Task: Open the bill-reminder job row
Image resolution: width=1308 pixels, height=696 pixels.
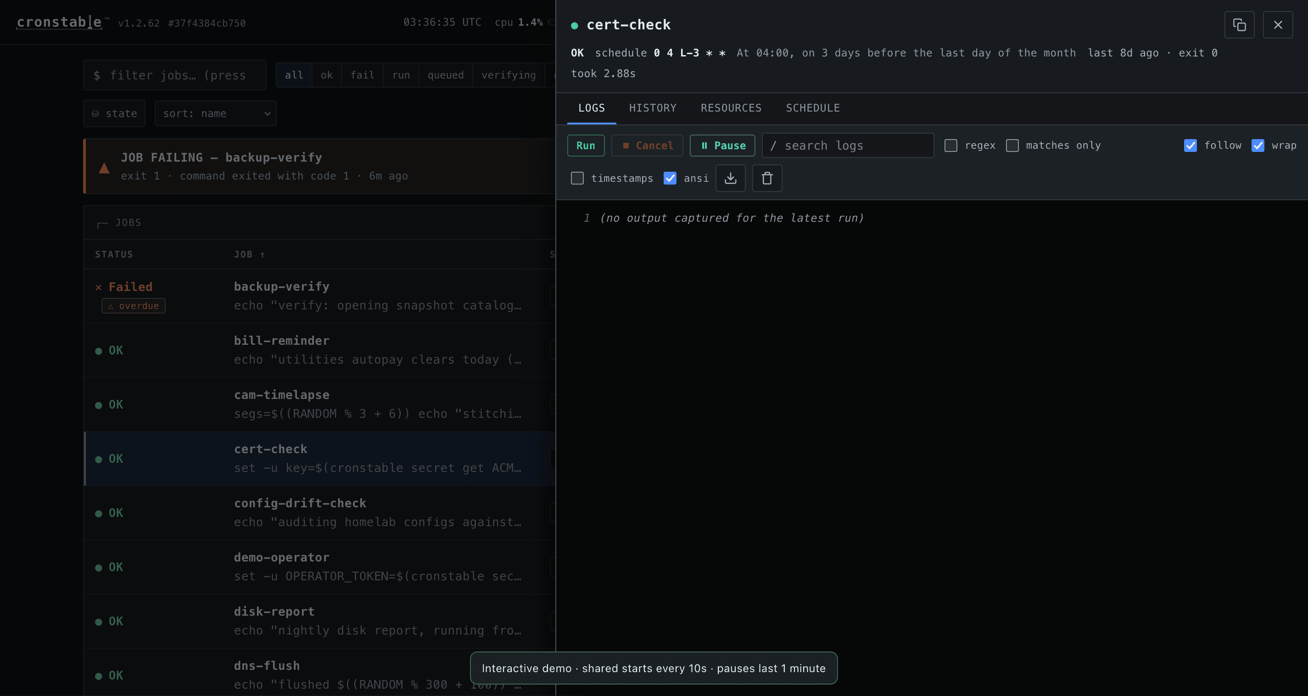Action: (320, 351)
